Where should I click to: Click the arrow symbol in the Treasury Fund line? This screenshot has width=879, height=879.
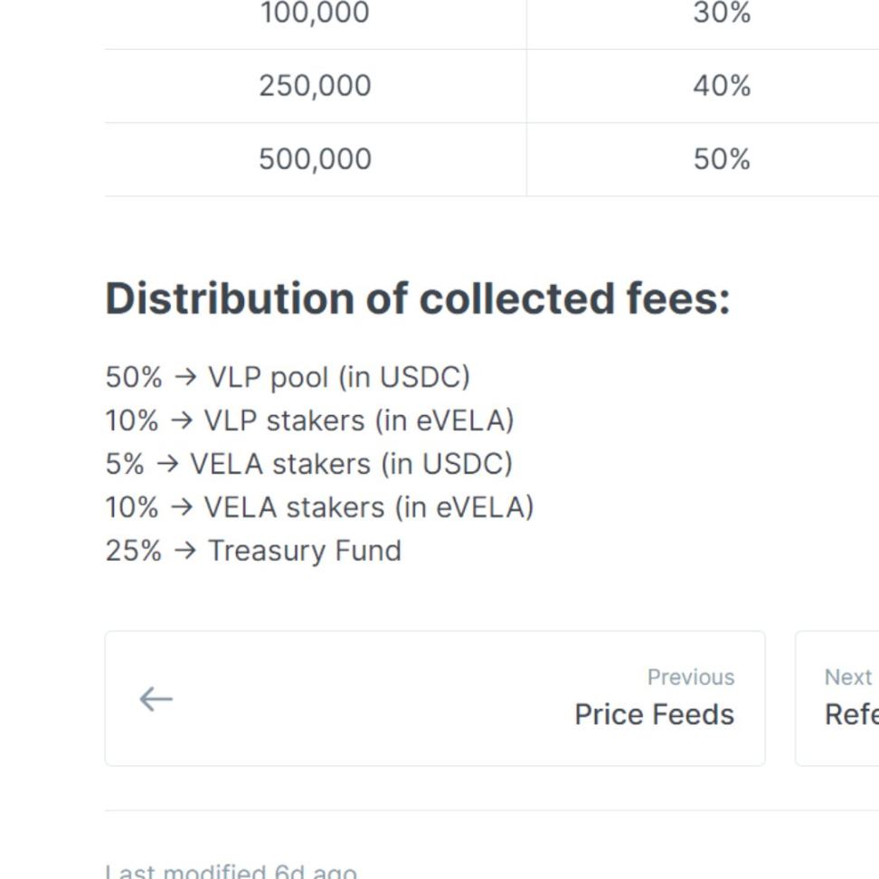pyautogui.click(x=184, y=551)
